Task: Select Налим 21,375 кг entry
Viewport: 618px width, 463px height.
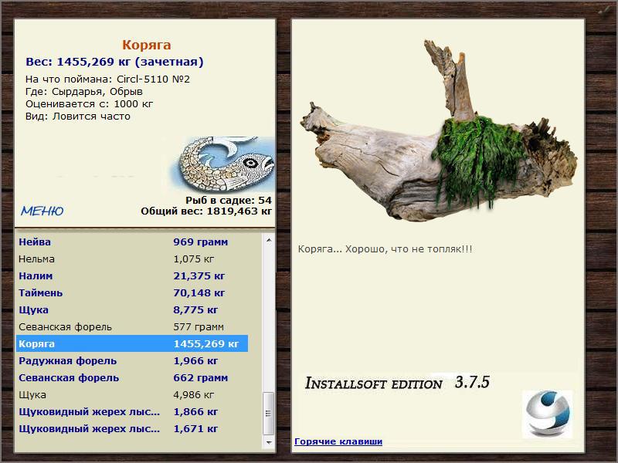Action: (132, 276)
